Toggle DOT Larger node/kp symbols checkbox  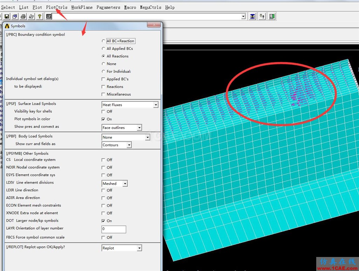(103, 221)
